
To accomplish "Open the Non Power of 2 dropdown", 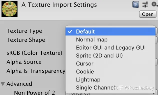I will pyautogui.click(x=111, y=93).
